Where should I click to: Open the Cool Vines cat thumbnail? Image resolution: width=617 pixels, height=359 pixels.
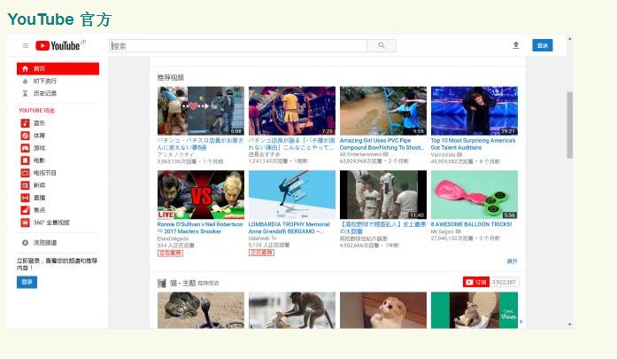click(x=474, y=310)
